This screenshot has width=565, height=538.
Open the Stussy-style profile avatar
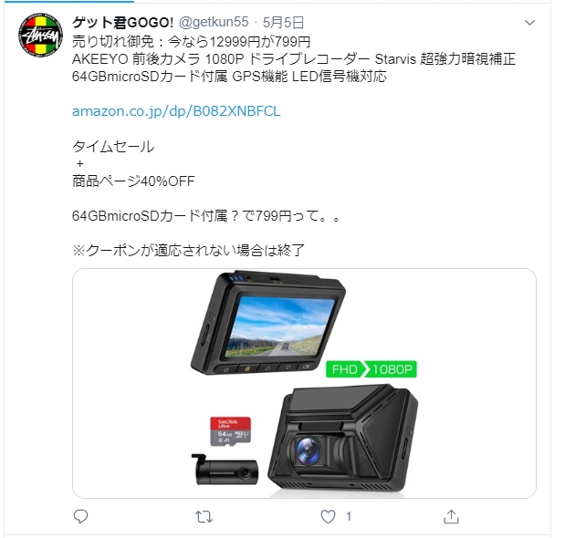[40, 34]
